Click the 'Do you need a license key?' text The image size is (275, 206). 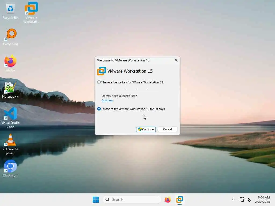119,96
